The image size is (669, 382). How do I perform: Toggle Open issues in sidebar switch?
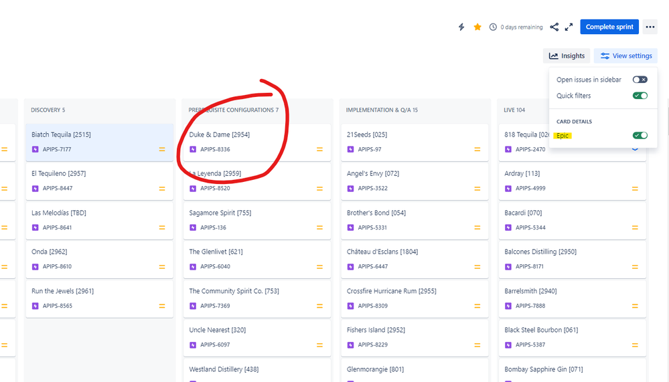pyautogui.click(x=640, y=80)
